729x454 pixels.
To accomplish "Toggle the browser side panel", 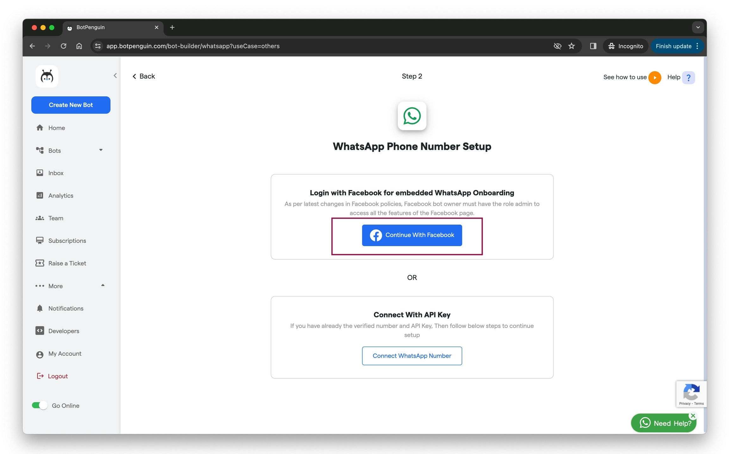I will 593,46.
